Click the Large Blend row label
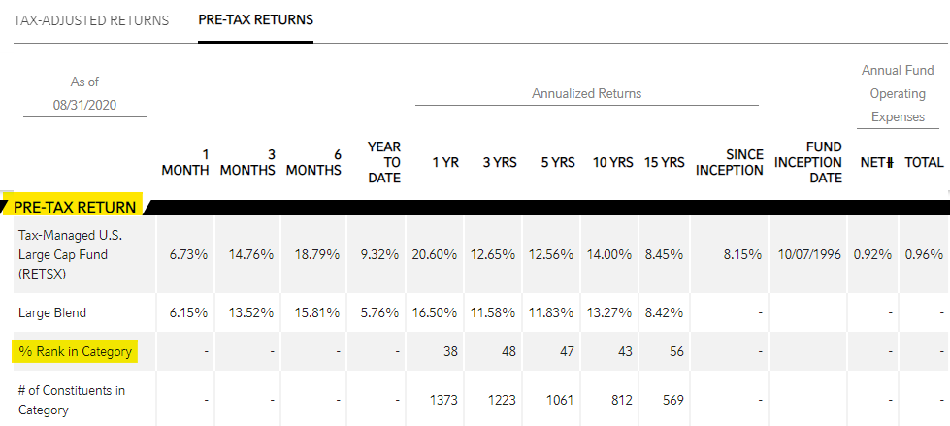 click(52, 312)
